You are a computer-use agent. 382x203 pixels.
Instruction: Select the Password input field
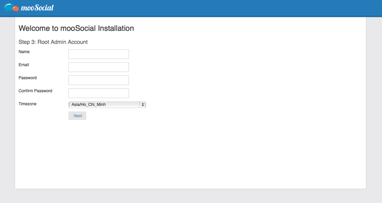(98, 80)
